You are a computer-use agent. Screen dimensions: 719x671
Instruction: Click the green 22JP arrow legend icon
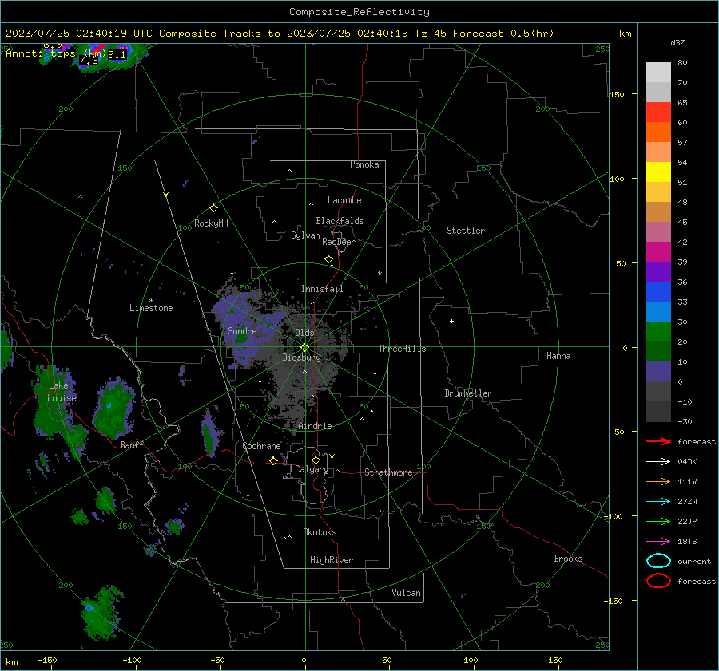tap(658, 521)
